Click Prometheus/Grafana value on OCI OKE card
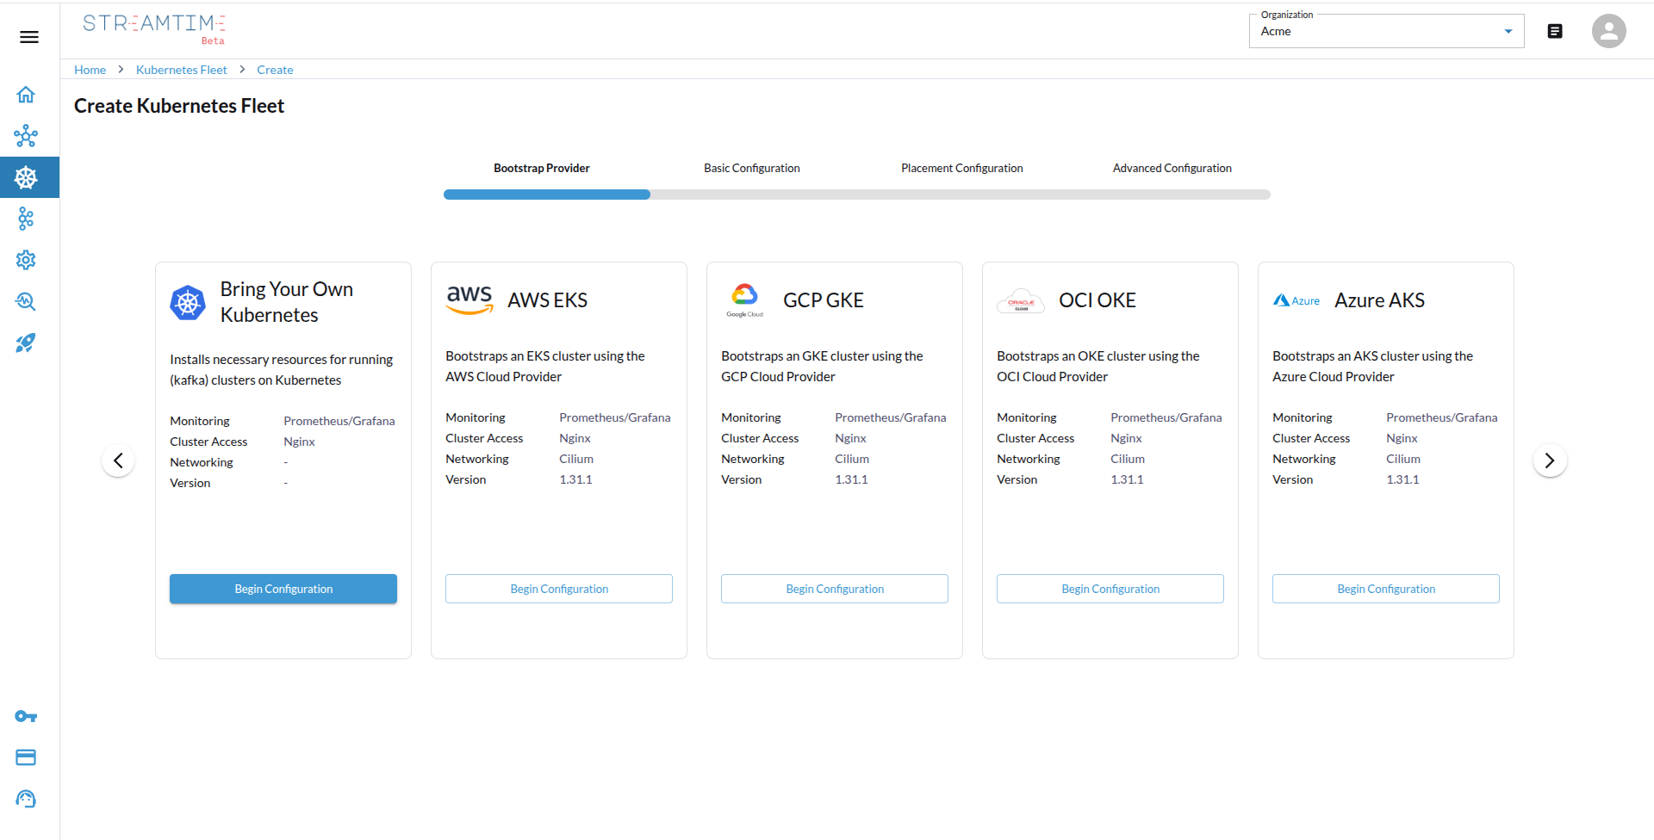The image size is (1654, 840). (x=1166, y=417)
